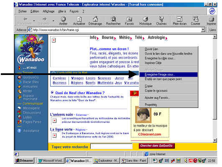
Task: Expand the Adresse bar dropdown
Action: [203, 30]
